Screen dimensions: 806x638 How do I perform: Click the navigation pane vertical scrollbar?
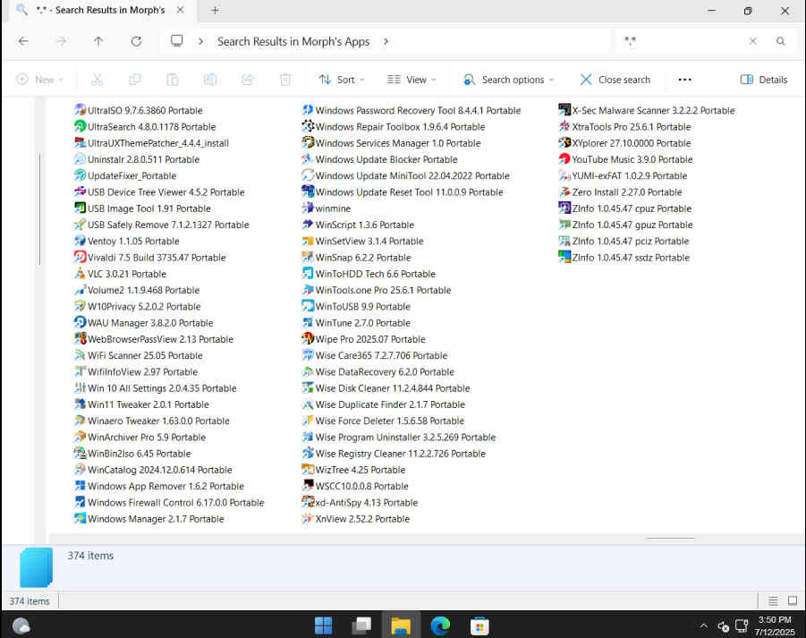pos(39,209)
